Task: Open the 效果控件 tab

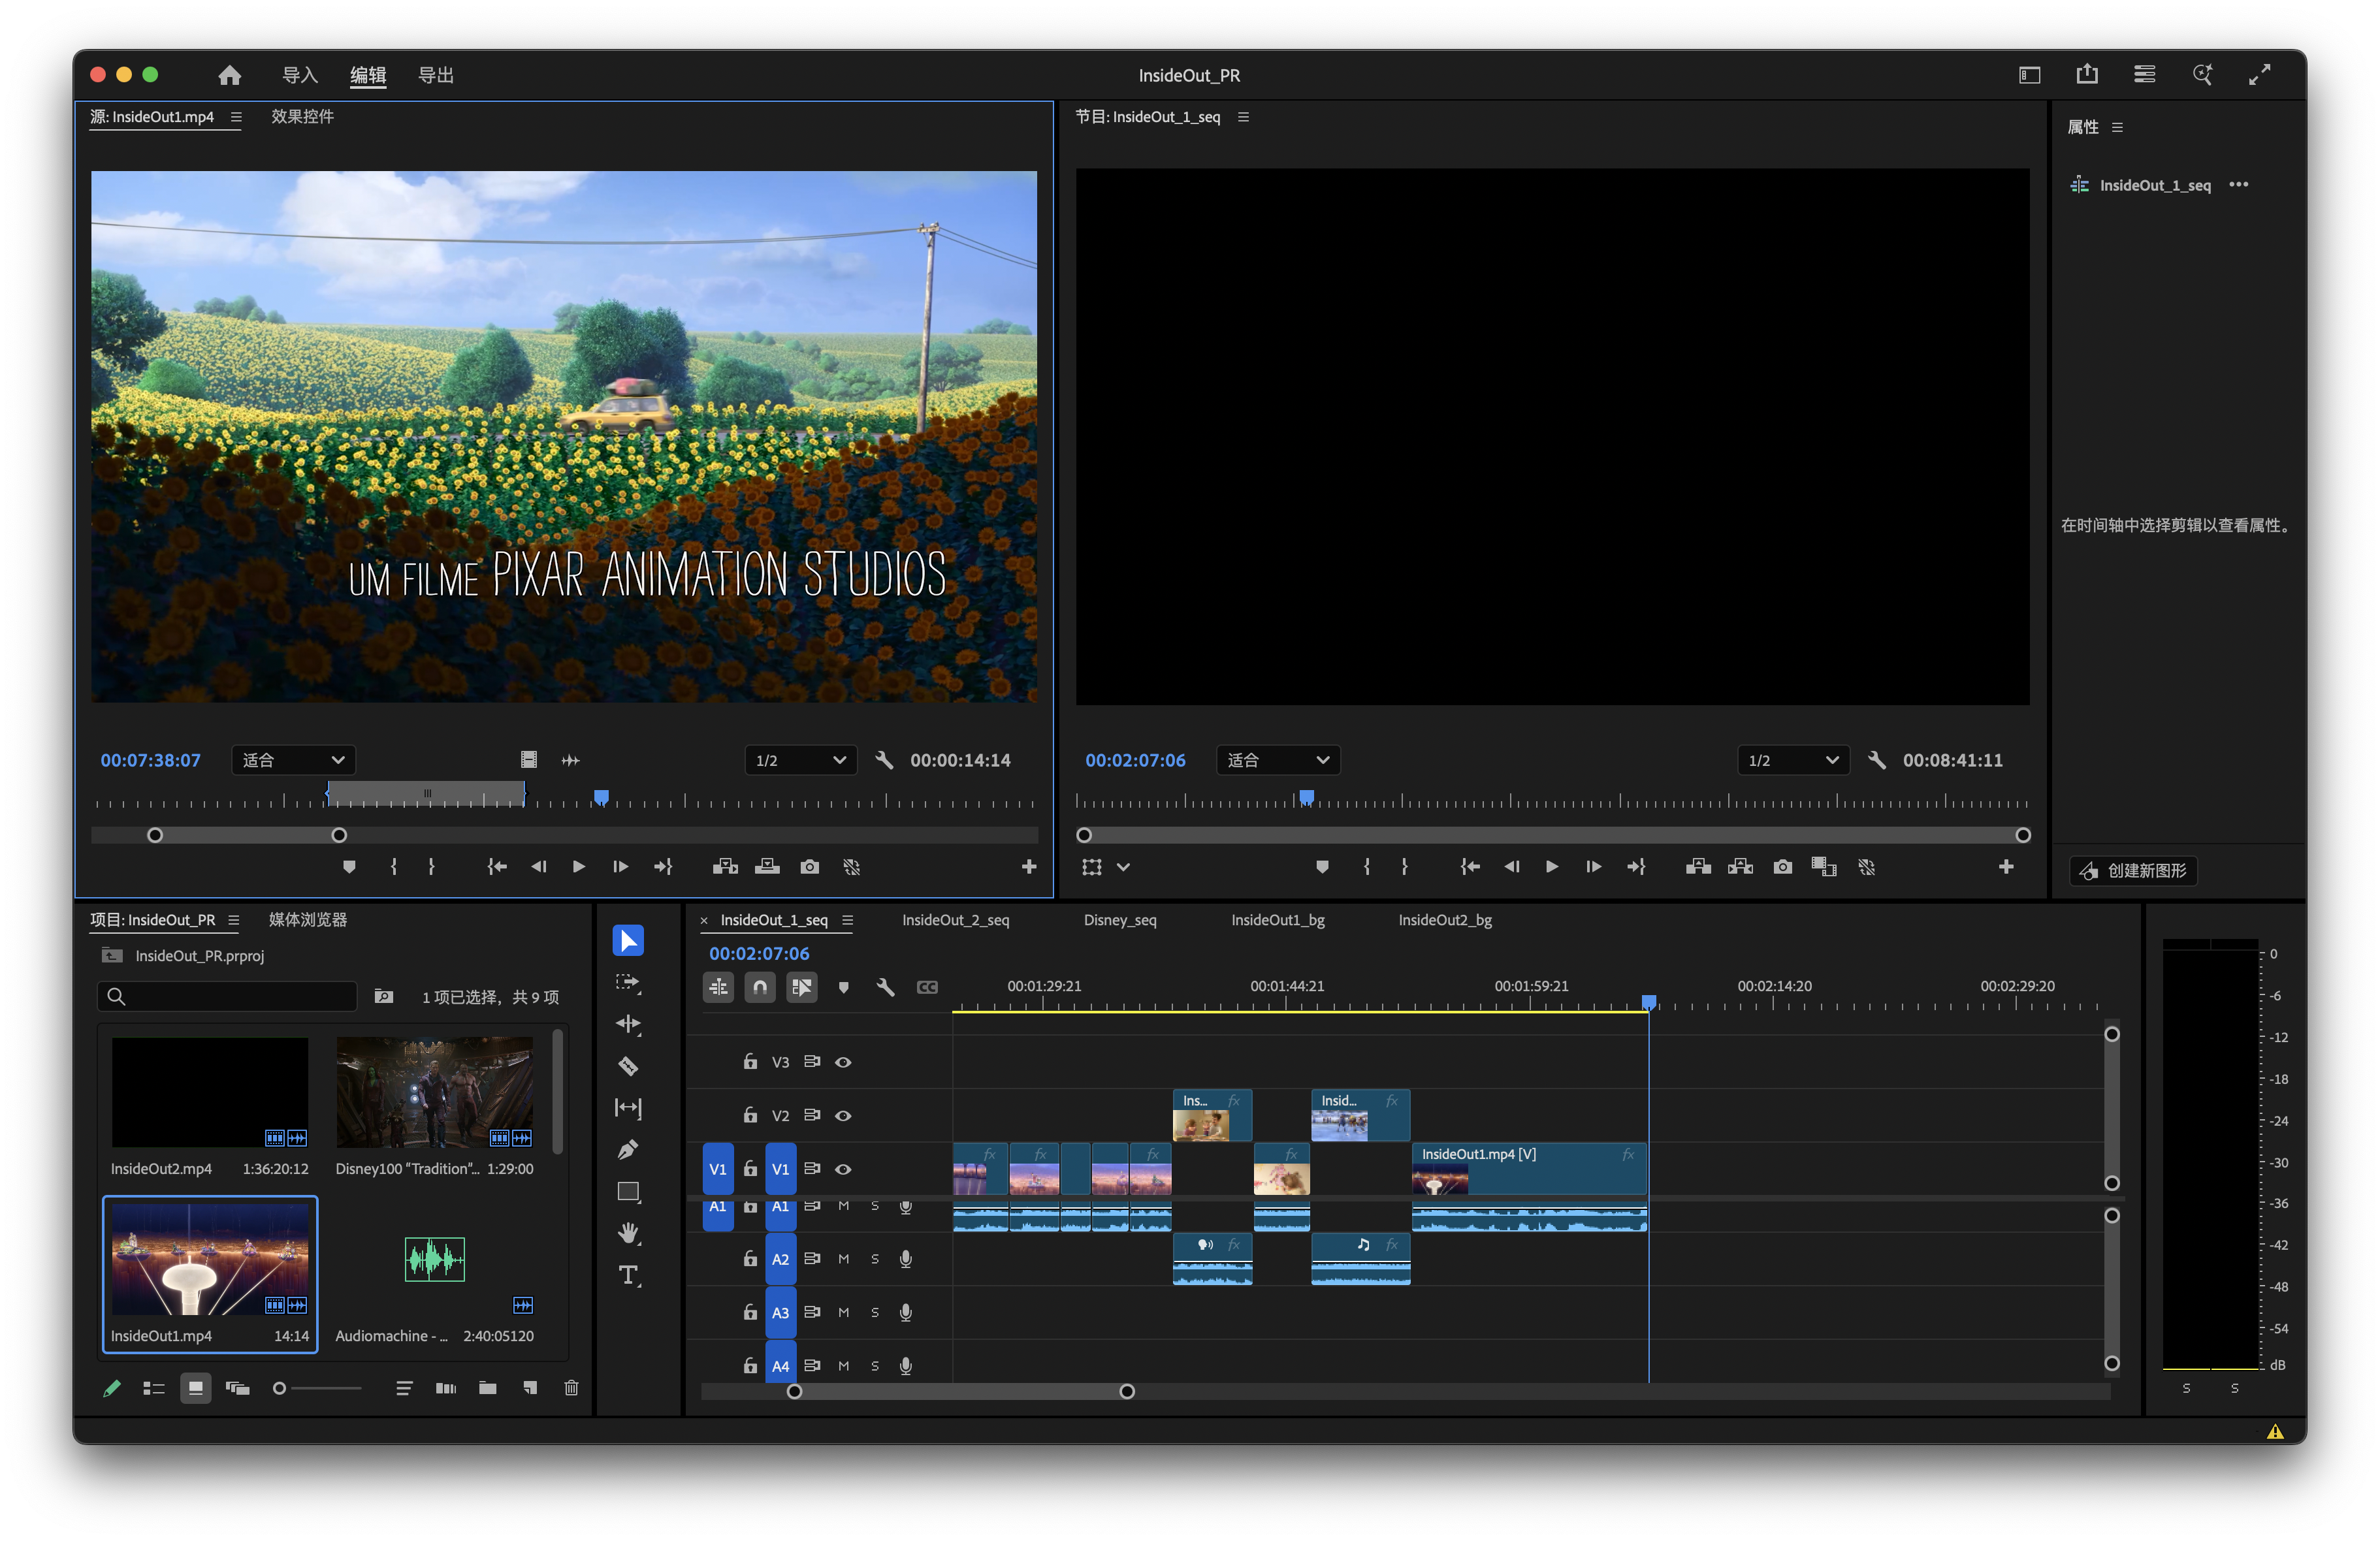Action: [x=302, y=116]
